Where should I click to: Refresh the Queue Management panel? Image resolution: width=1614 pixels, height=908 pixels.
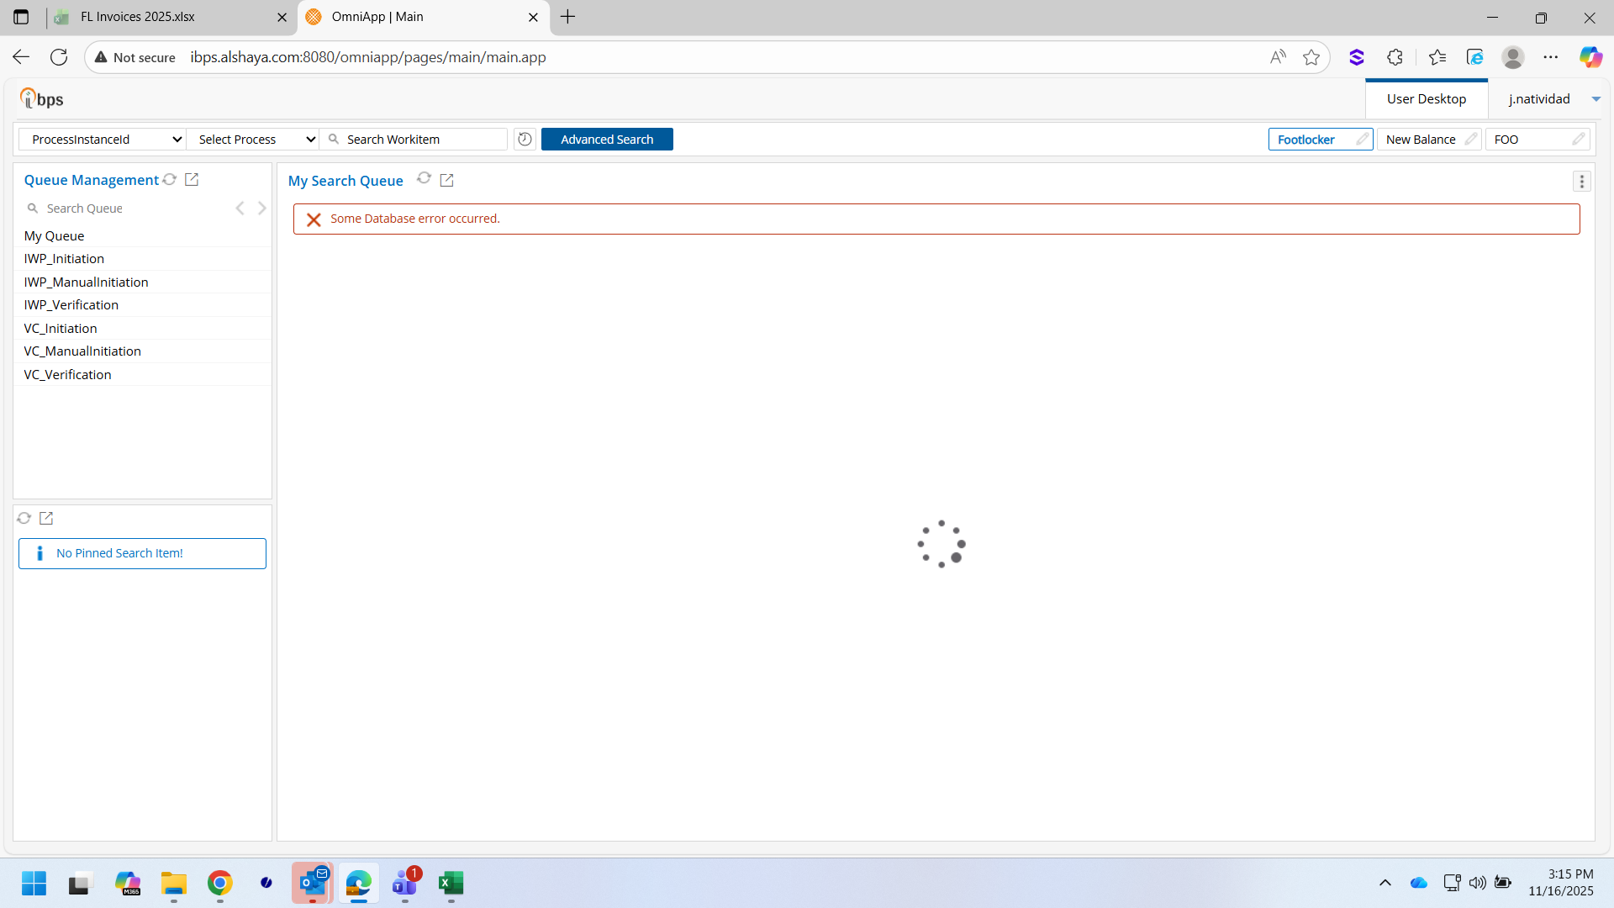pos(170,180)
